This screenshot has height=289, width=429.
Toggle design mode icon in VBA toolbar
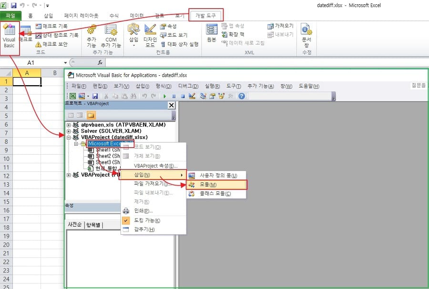pyautogui.click(x=192, y=96)
